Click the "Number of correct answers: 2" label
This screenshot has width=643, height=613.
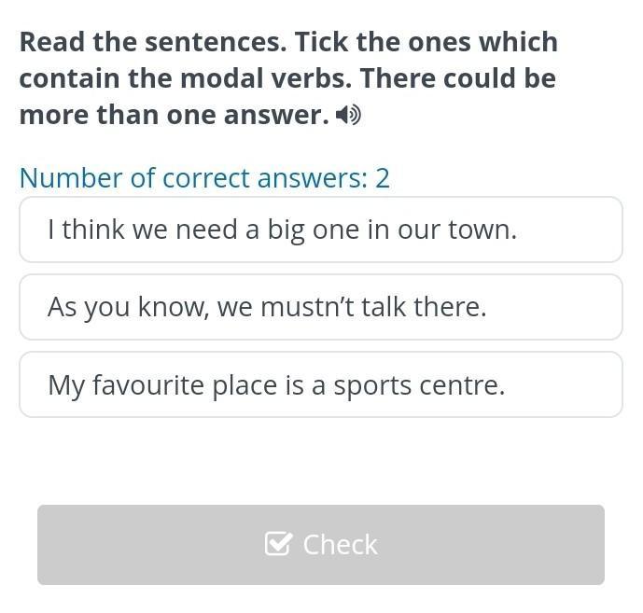tap(204, 177)
